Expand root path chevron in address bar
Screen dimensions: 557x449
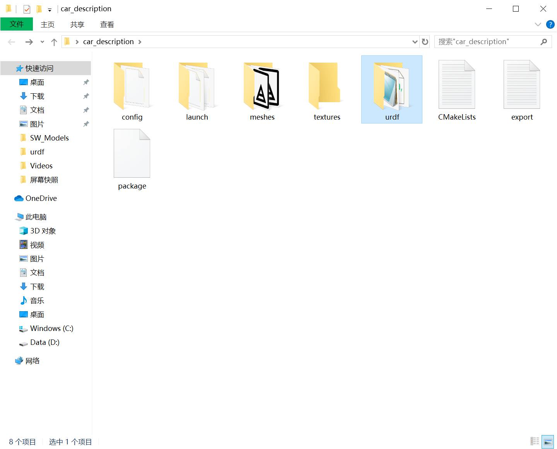tap(77, 42)
